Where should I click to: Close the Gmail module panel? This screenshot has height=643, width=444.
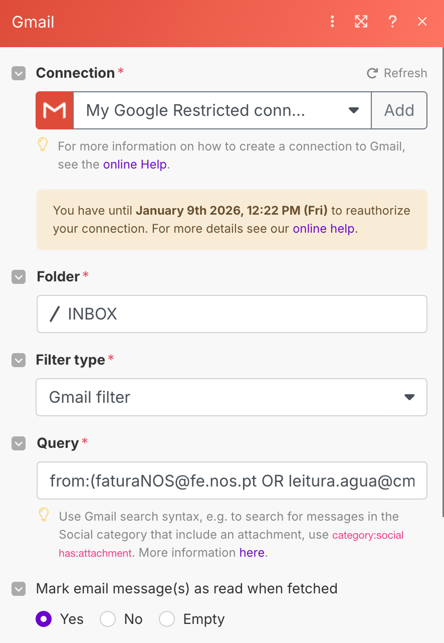[422, 22]
